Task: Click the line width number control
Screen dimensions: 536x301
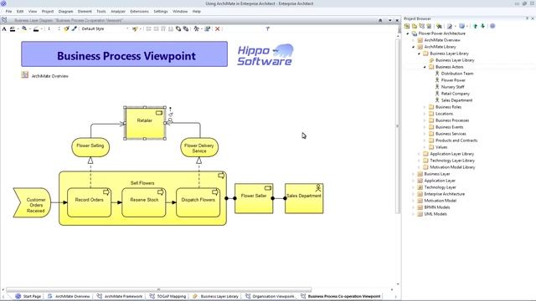Action: pos(49,28)
